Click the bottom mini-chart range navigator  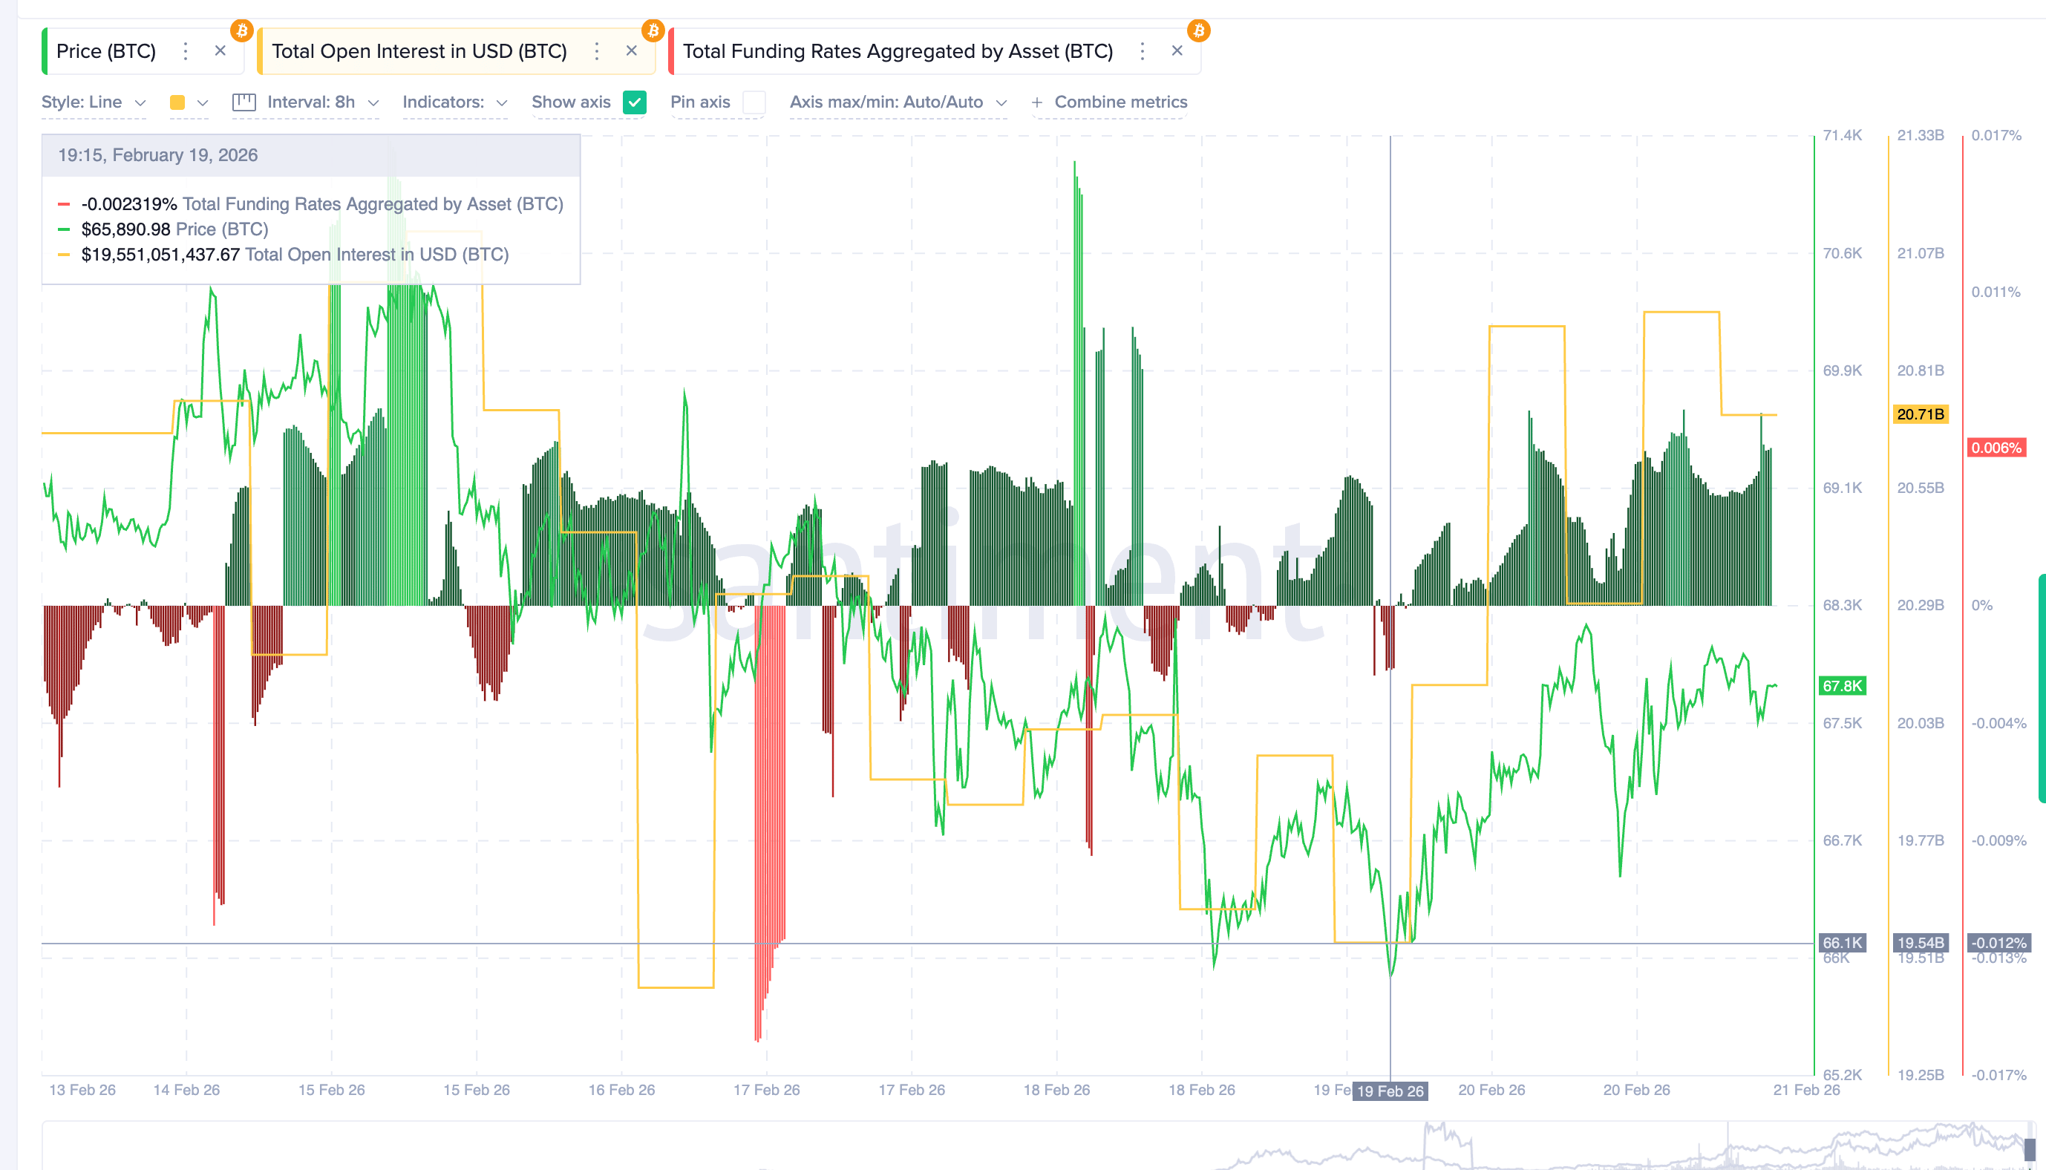pos(1036,1146)
